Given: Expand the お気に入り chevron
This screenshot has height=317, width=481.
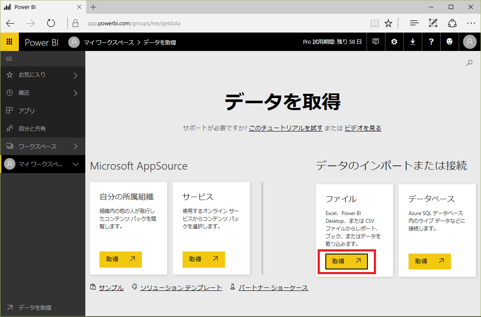Looking at the screenshot, I should (x=76, y=75).
